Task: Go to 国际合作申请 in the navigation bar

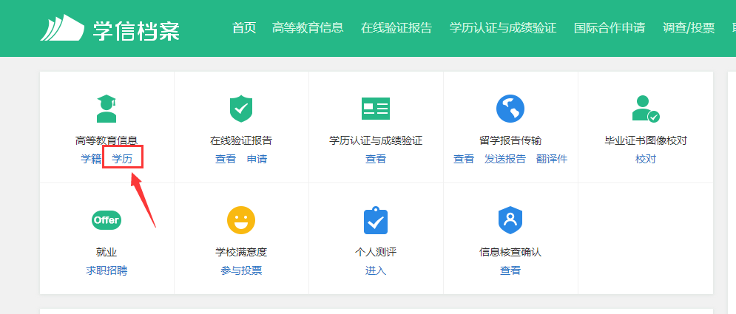Action: 610,28
